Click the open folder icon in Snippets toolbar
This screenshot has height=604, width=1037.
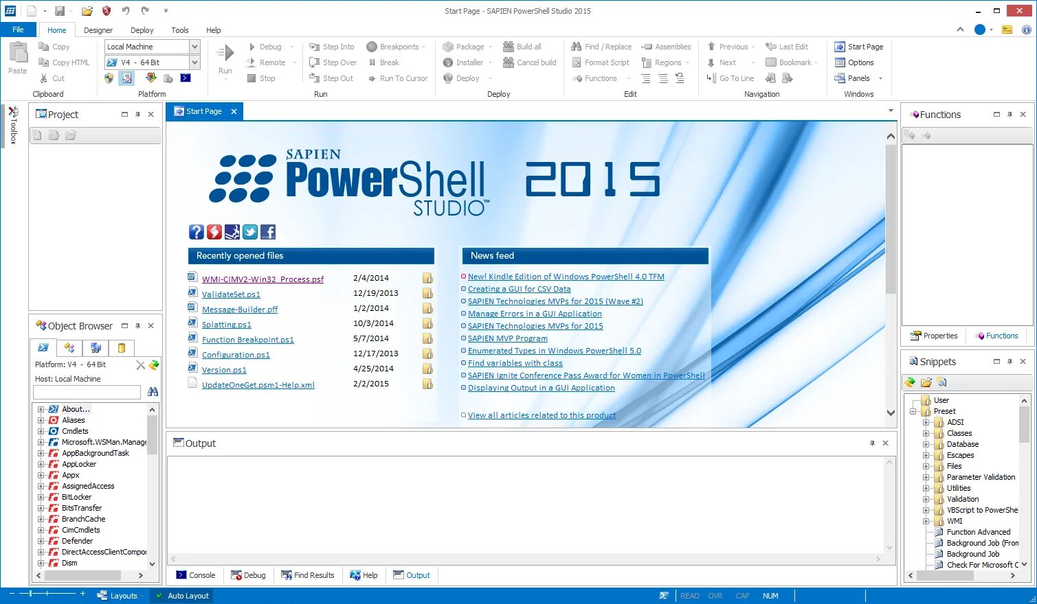click(926, 382)
